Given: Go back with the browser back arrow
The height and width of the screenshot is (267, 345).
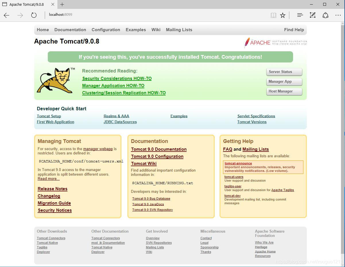Looking at the screenshot, I should pos(7,15).
